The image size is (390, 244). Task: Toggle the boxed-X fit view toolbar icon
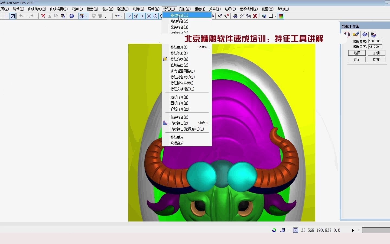[13, 16]
